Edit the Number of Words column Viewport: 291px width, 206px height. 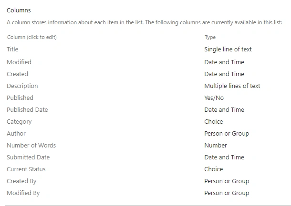31,145
